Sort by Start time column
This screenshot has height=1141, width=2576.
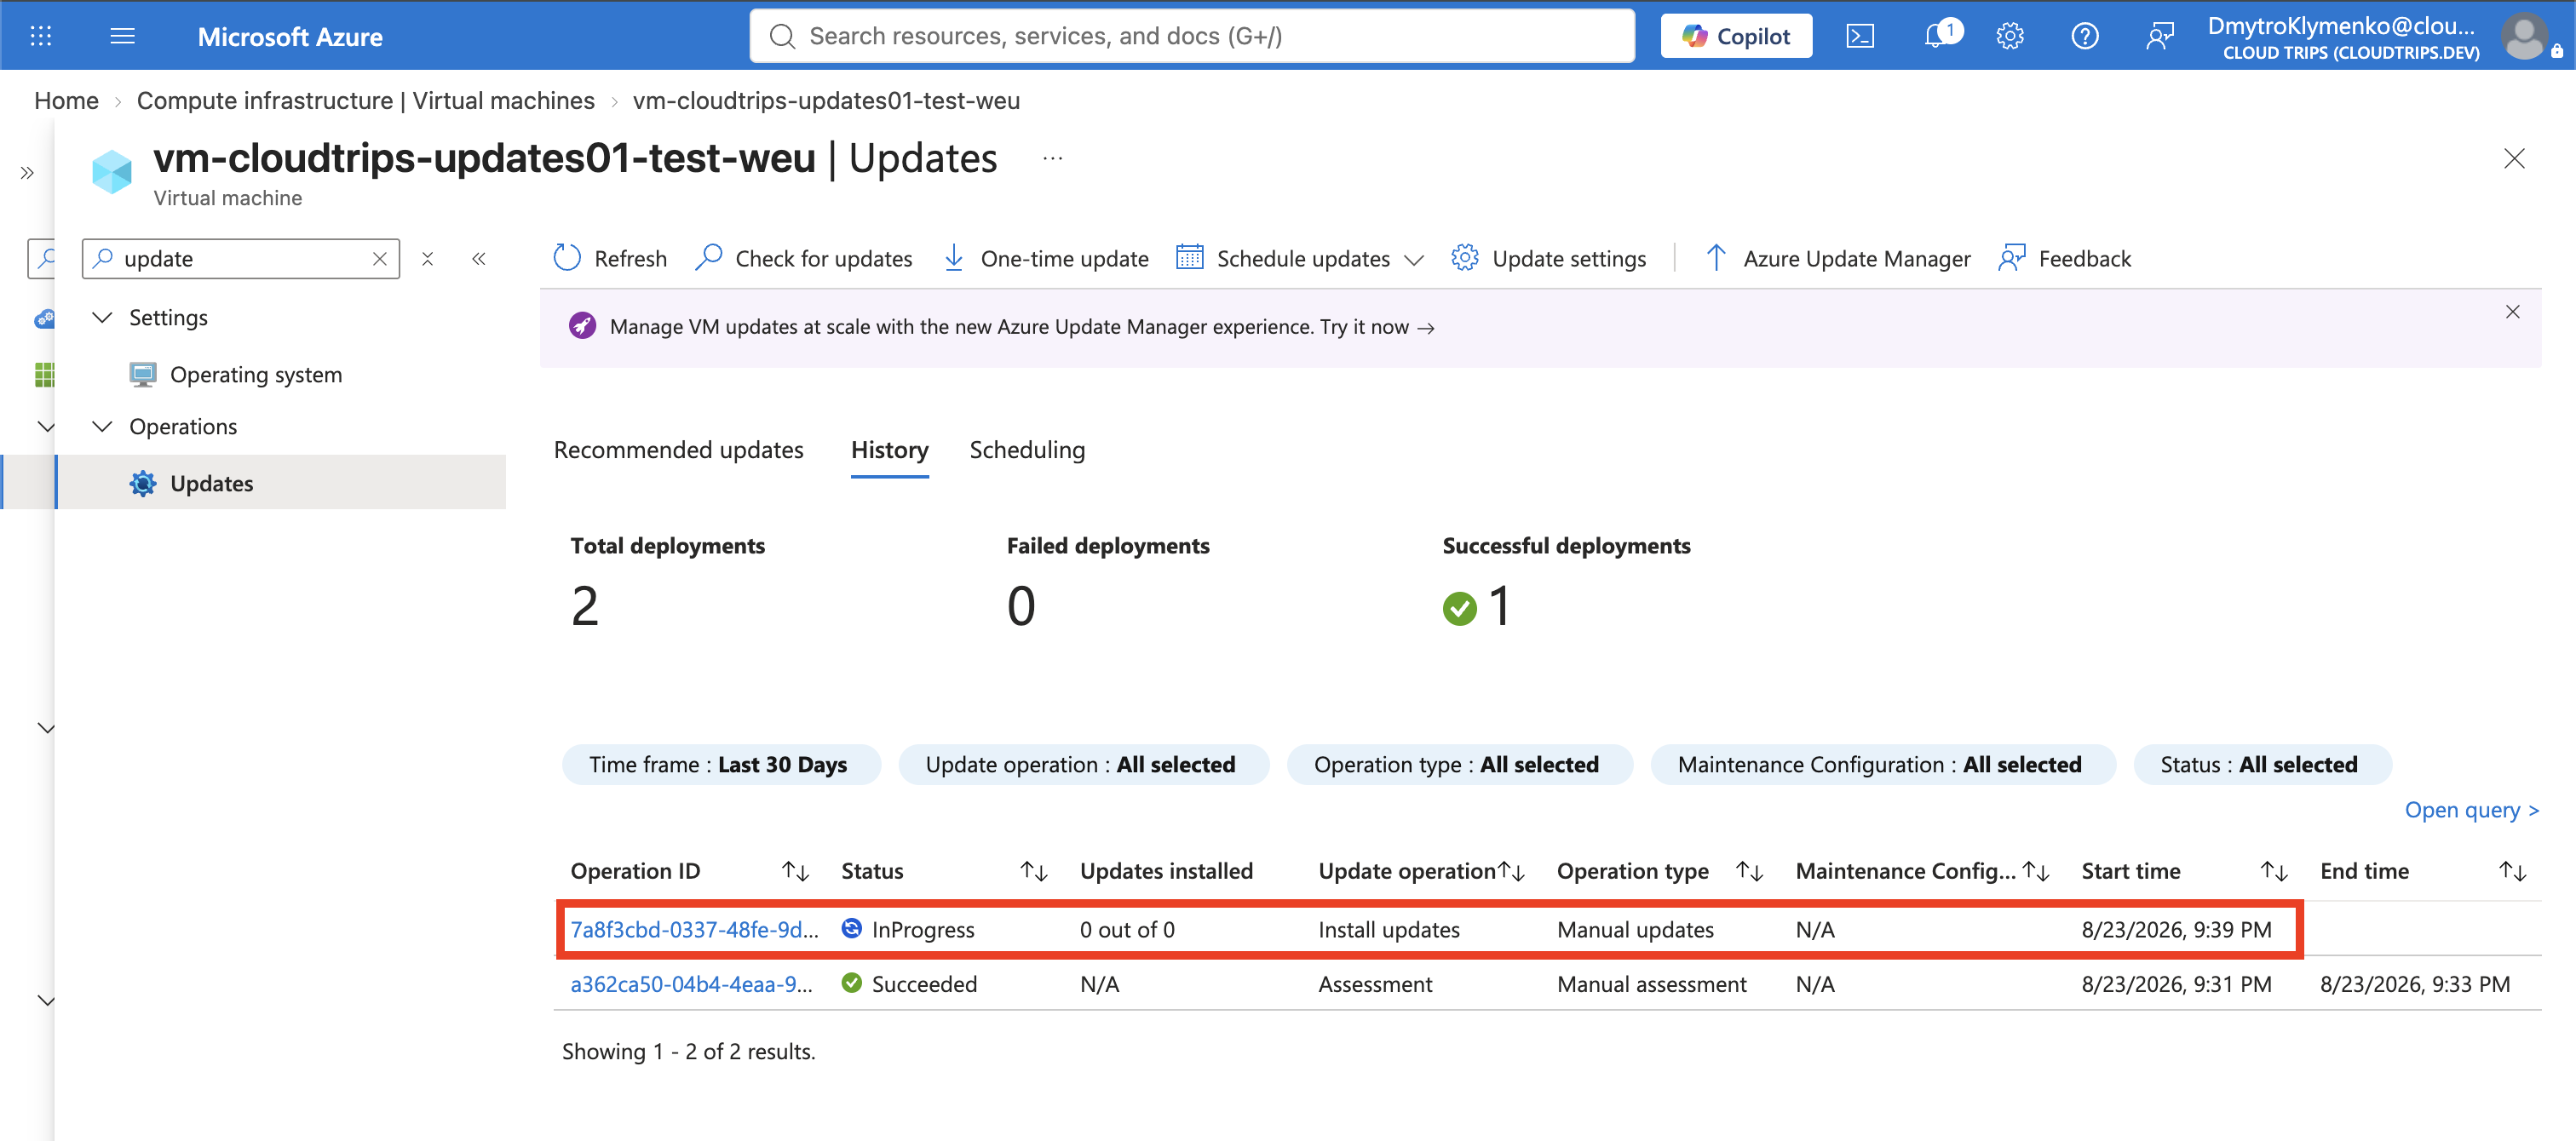point(2274,872)
